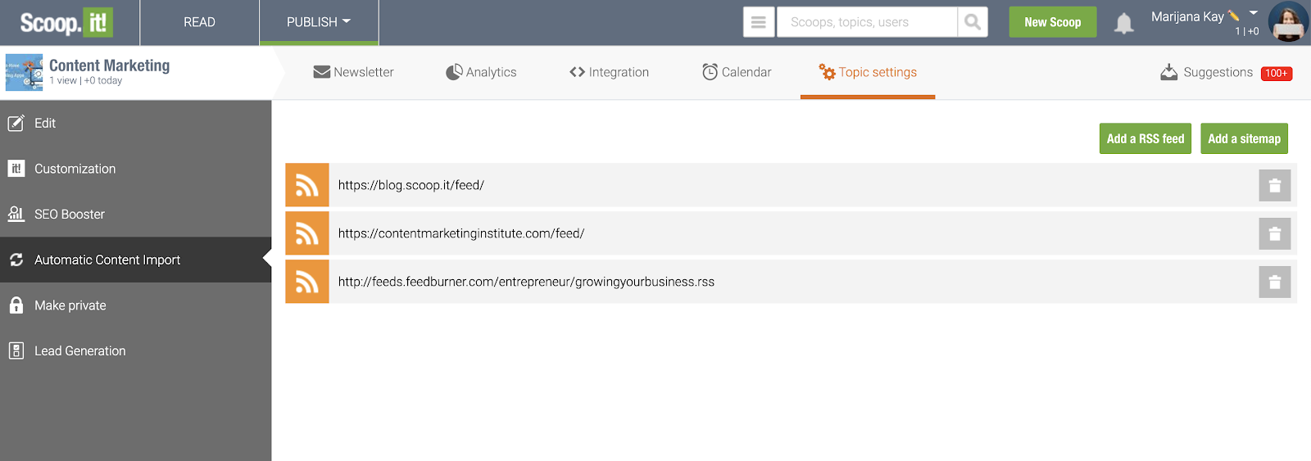Select Automatic Content Import in sidebar

(x=136, y=260)
